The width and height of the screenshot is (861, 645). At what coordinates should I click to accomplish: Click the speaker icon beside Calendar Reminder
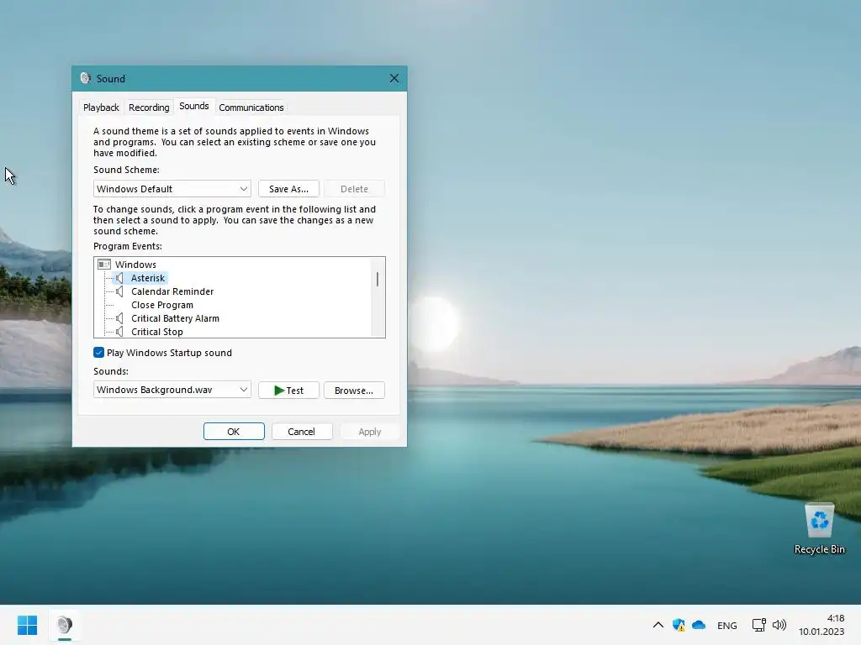click(119, 291)
